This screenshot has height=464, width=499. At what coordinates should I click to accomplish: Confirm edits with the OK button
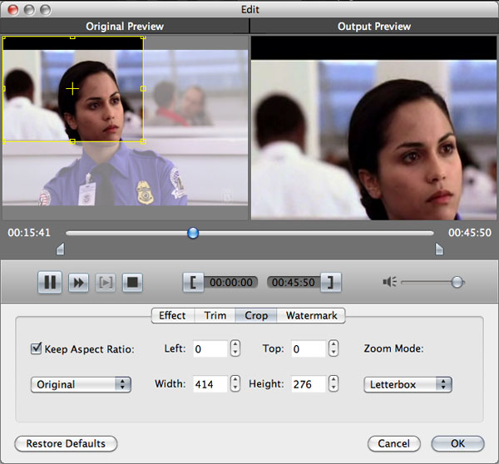tap(458, 443)
